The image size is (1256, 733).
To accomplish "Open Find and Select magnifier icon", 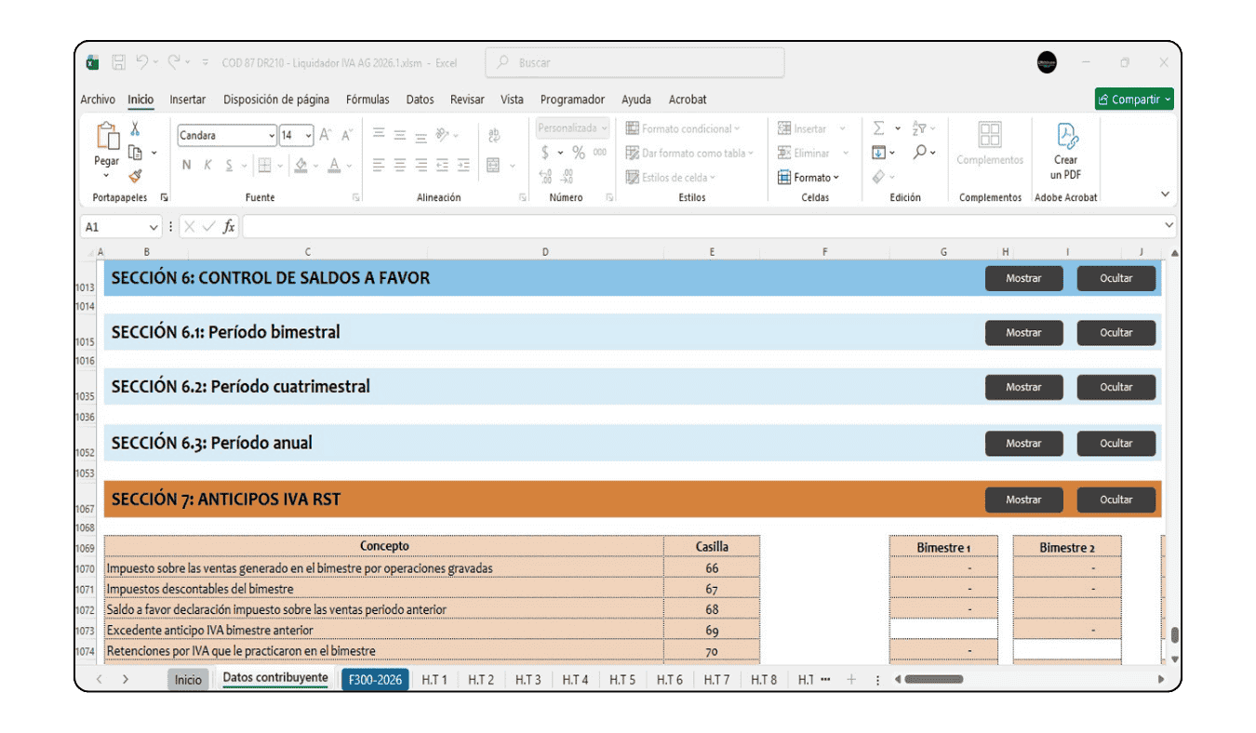I will tap(919, 153).
